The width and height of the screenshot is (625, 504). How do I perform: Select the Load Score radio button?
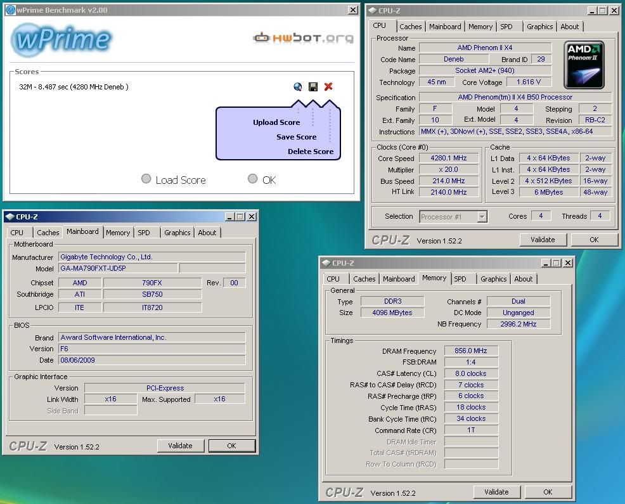pyautogui.click(x=146, y=179)
